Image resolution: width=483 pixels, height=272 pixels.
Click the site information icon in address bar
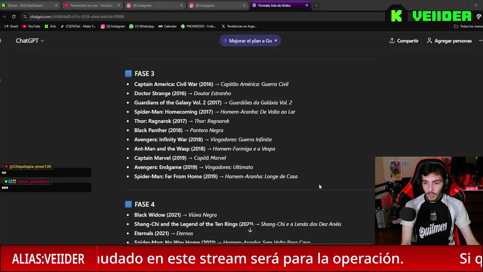pyautogui.click(x=25, y=17)
